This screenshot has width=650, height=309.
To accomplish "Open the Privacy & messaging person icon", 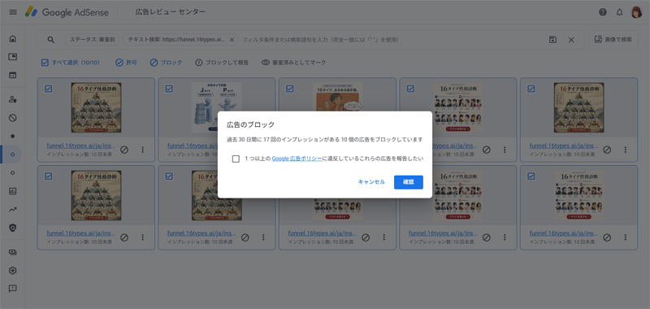I will 13,99.
